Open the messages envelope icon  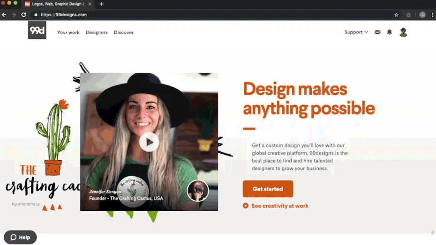tap(377, 32)
